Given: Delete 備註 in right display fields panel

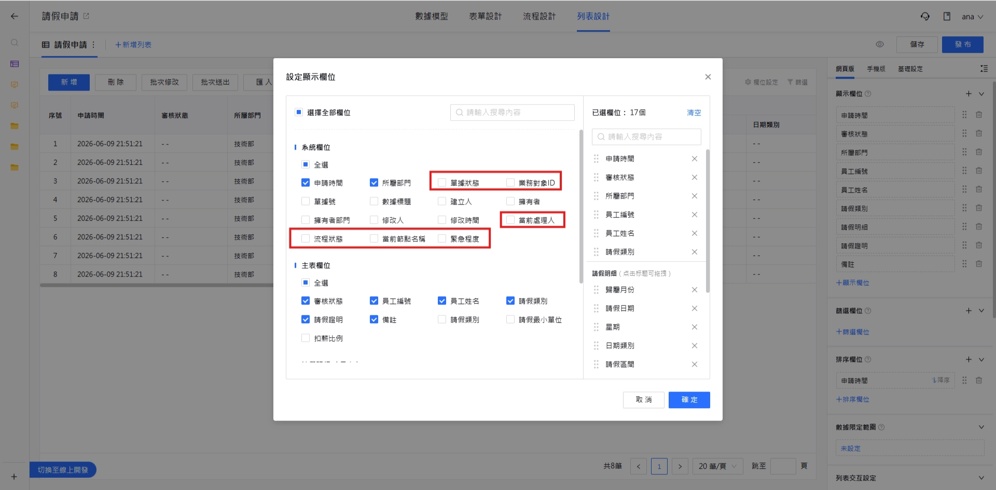Looking at the screenshot, I should coord(979,264).
